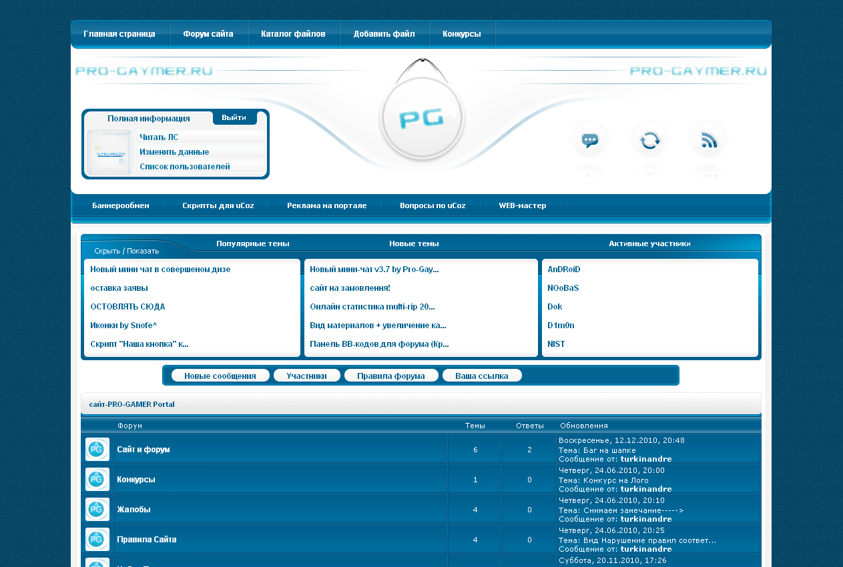The height and width of the screenshot is (567, 843).
Task: Open Реклама на портале menu
Action: [x=327, y=205]
